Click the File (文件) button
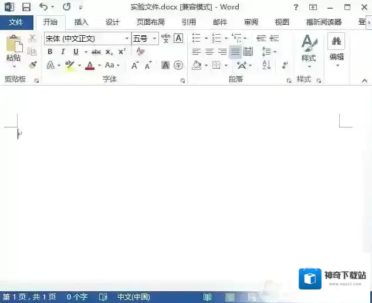The image size is (372, 303). 16,22
